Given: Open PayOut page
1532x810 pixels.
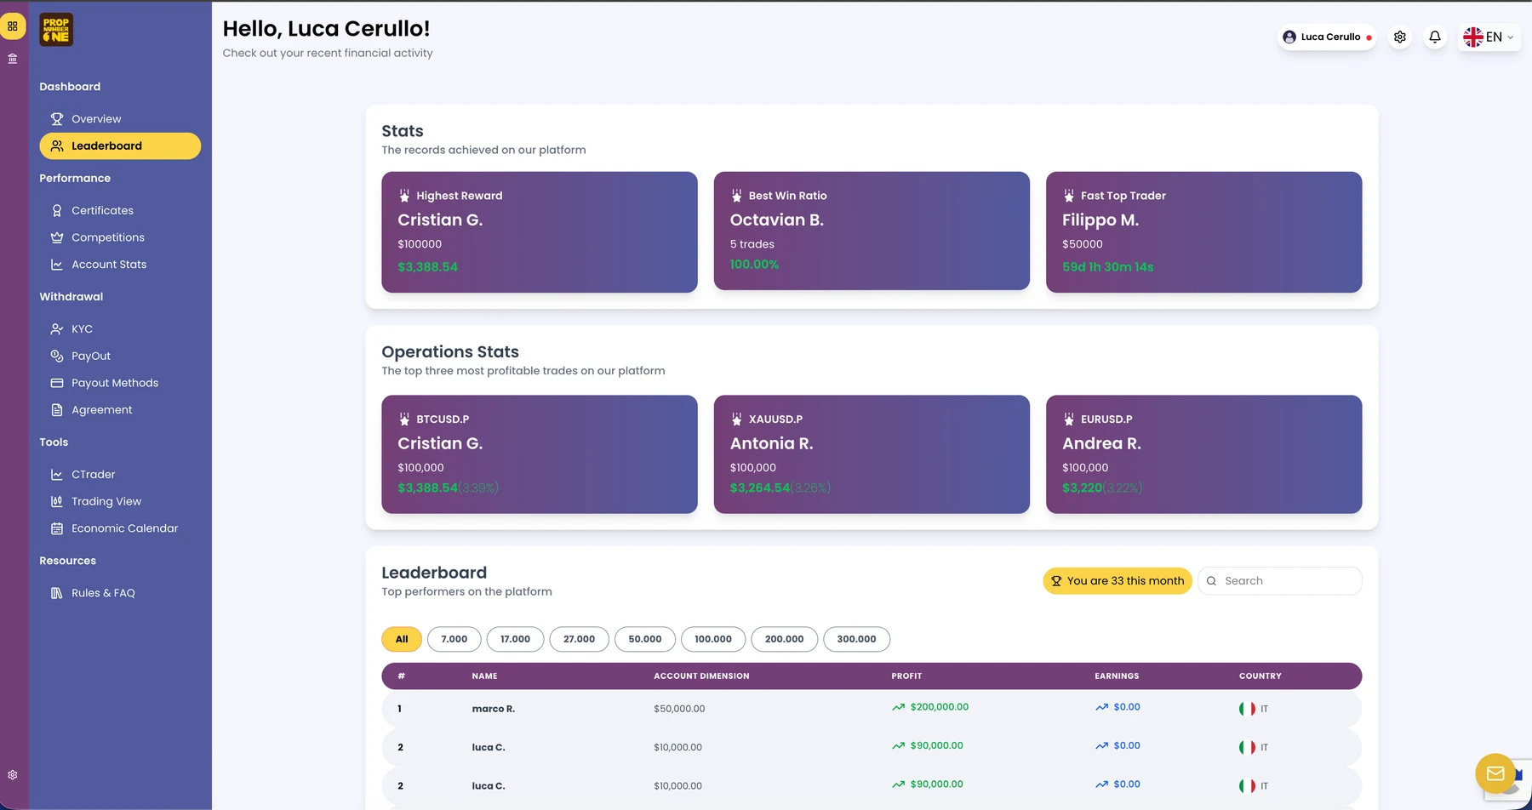Looking at the screenshot, I should pyautogui.click(x=120, y=356).
